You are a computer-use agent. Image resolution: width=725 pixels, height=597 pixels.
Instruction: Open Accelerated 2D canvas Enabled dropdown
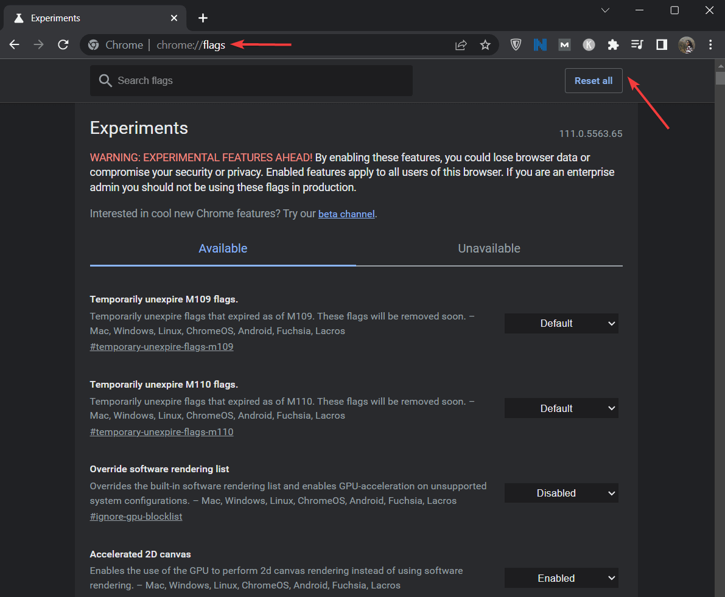click(x=561, y=578)
